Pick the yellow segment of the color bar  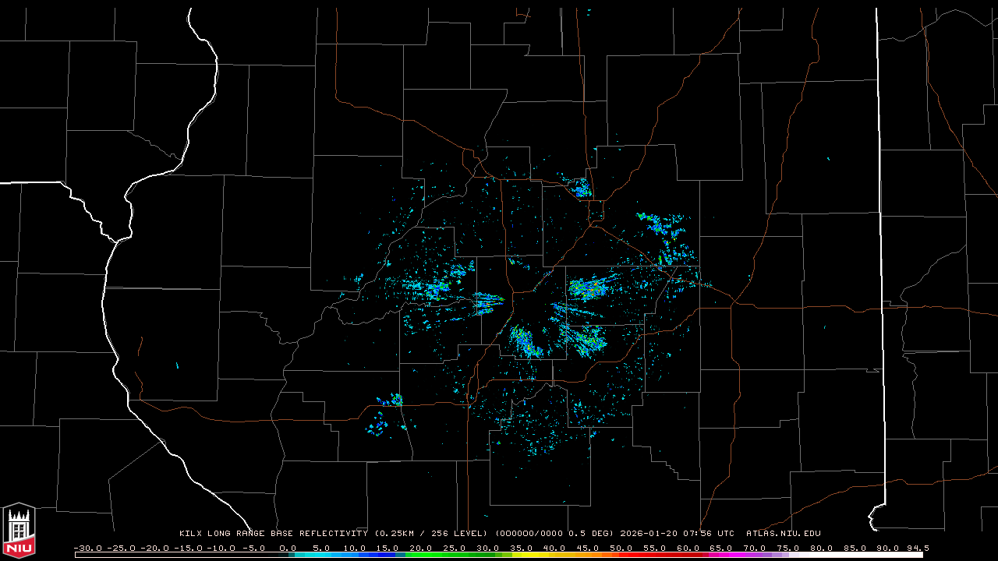(532, 555)
